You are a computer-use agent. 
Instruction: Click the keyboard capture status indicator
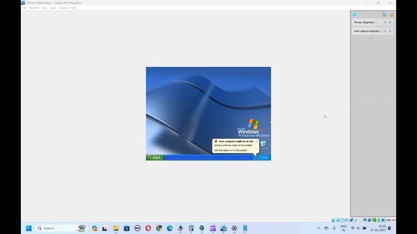pyautogui.click(x=383, y=220)
